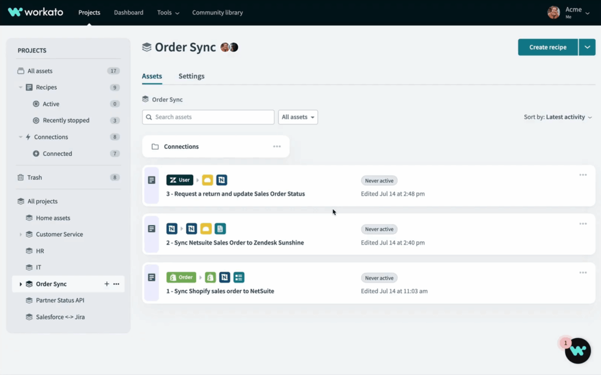Click the Zendesk User trigger icon
The height and width of the screenshot is (375, 601).
[180, 180]
